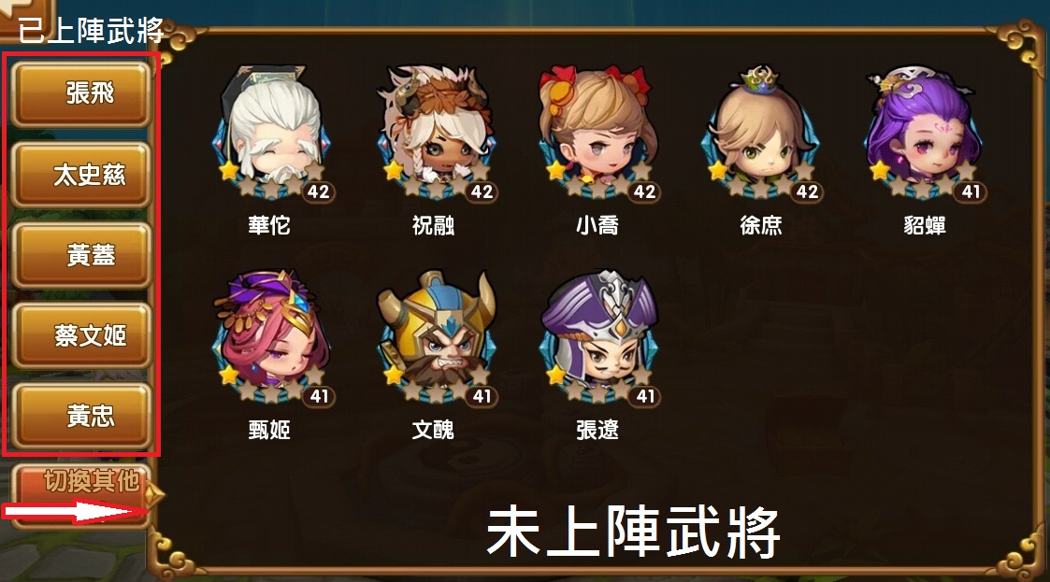Select the 文醜 helmeted warrior portrait
This screenshot has height=582, width=1050.
[436, 337]
